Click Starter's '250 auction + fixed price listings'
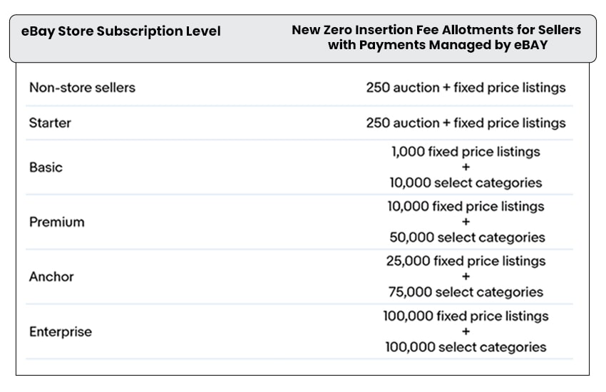Screen dimensions: 606x392 (x=466, y=123)
